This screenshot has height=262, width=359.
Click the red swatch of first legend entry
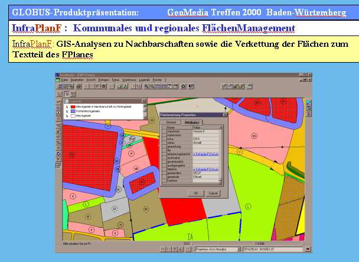pyautogui.click(x=73, y=106)
